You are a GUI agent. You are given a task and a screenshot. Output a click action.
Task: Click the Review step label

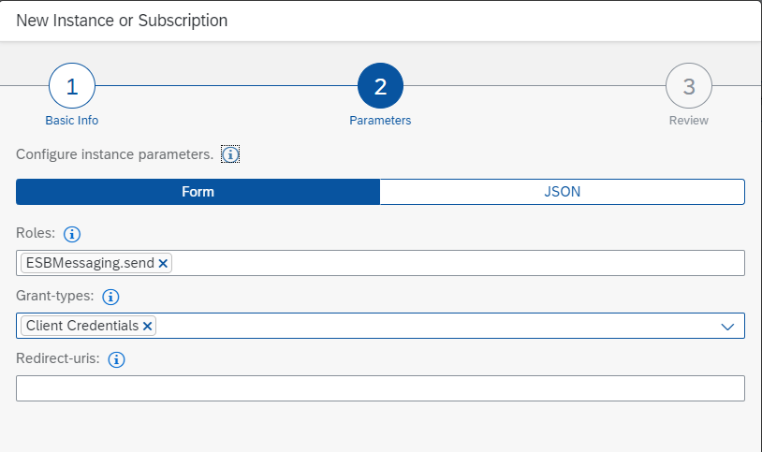click(688, 121)
